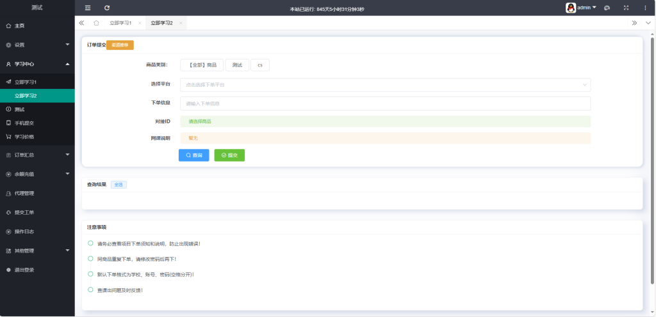Enter fullscreen using the expand icon

click(626, 8)
